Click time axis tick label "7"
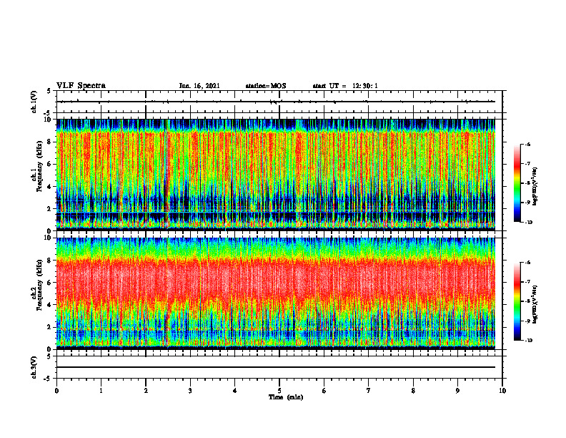 pyautogui.click(x=369, y=391)
